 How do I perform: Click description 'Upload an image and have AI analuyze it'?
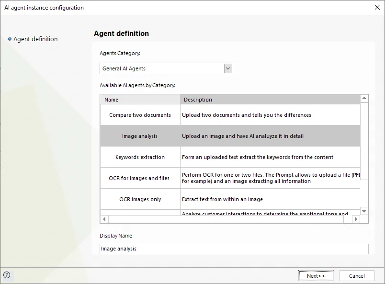(243, 136)
